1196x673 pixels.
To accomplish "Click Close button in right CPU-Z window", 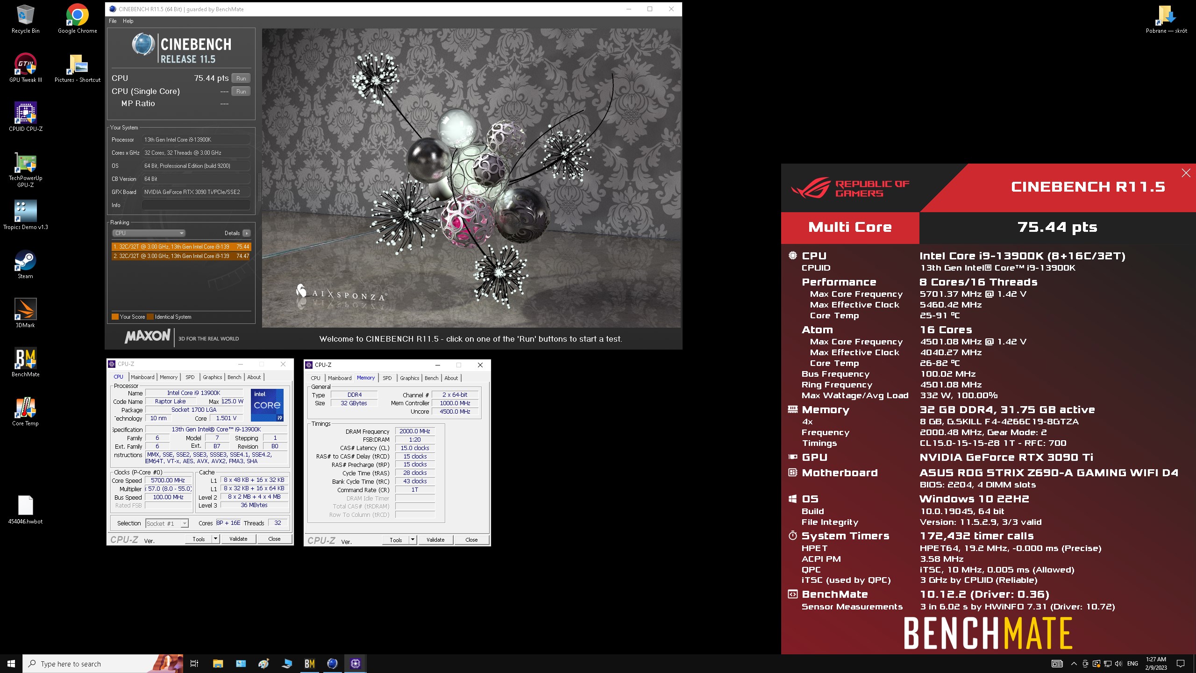I will (471, 540).
